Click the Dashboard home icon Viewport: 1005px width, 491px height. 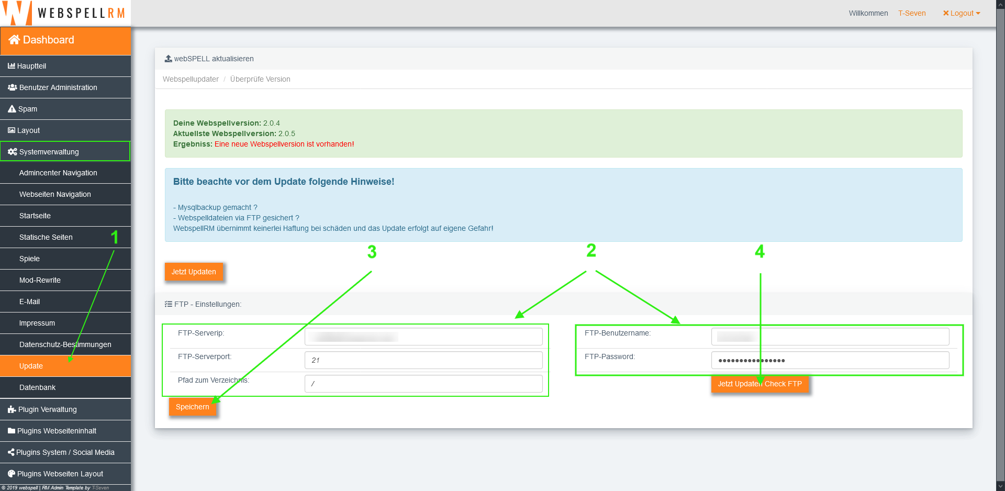14,40
